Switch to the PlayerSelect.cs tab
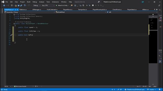The height and width of the screenshot is (91, 163). 132,10
